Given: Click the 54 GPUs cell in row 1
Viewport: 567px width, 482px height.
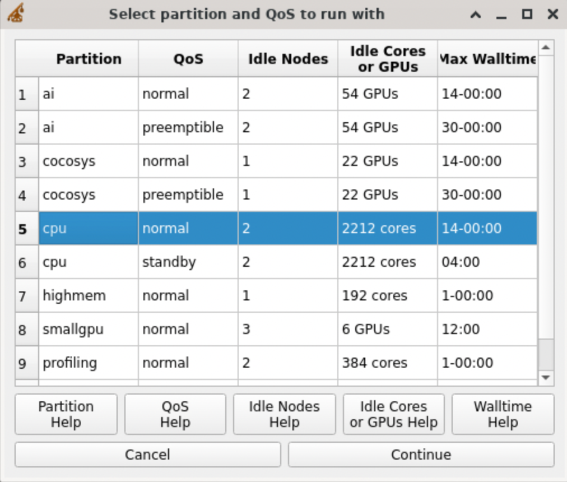Looking at the screenshot, I should point(388,94).
